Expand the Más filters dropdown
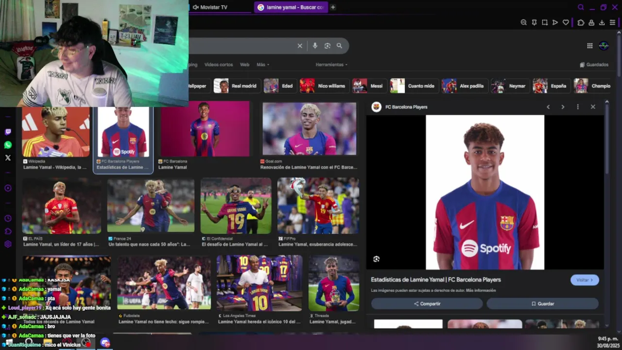This screenshot has height=350, width=622. point(262,65)
